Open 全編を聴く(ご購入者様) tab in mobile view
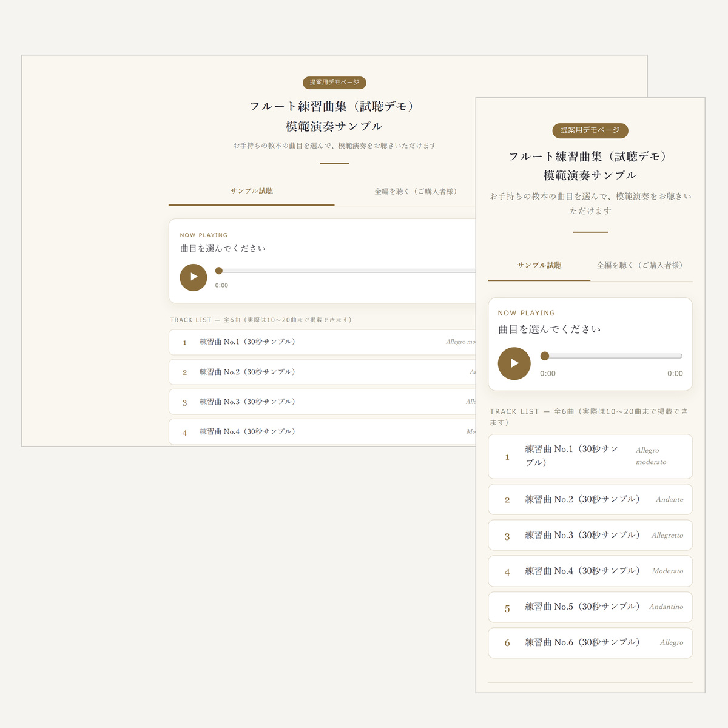 [x=641, y=266]
